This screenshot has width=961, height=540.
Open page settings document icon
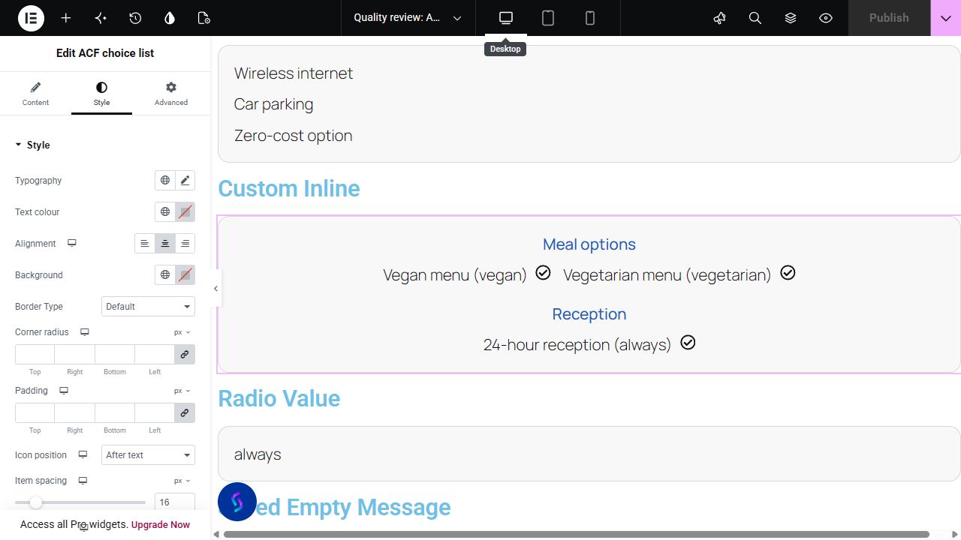pos(203,18)
